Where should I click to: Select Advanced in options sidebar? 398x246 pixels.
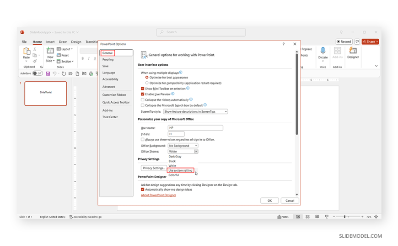click(x=108, y=87)
